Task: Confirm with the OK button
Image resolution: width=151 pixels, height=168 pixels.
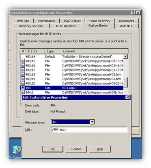Action: tap(53, 149)
